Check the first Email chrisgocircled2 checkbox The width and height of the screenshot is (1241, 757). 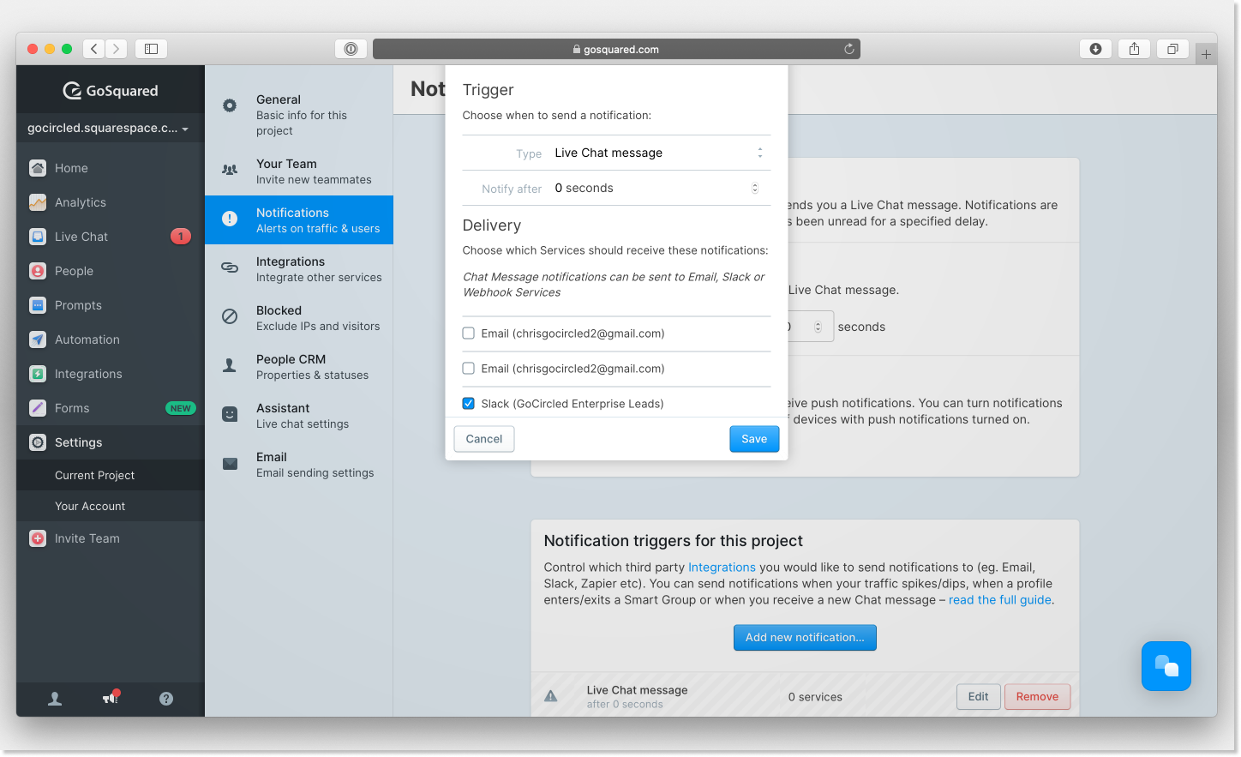pos(469,333)
